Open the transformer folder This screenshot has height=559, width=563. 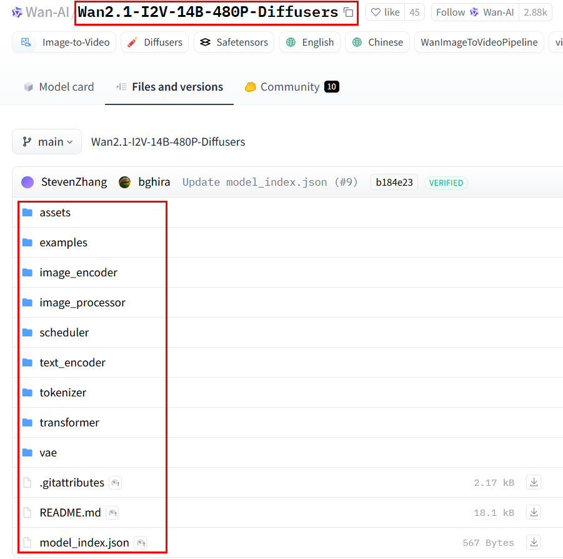pos(69,423)
